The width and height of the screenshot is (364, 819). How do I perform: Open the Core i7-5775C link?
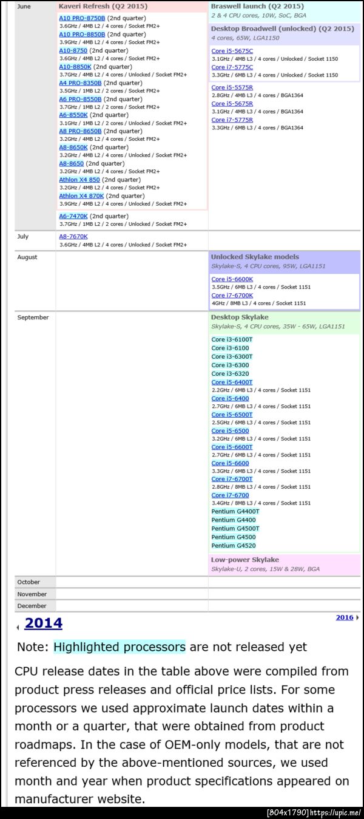click(x=232, y=67)
